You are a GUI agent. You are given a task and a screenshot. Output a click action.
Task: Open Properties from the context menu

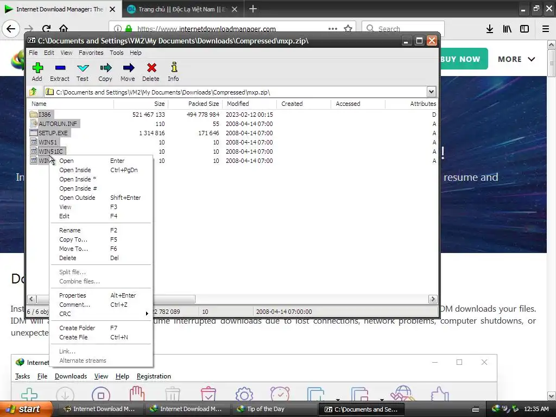[x=101, y=295]
